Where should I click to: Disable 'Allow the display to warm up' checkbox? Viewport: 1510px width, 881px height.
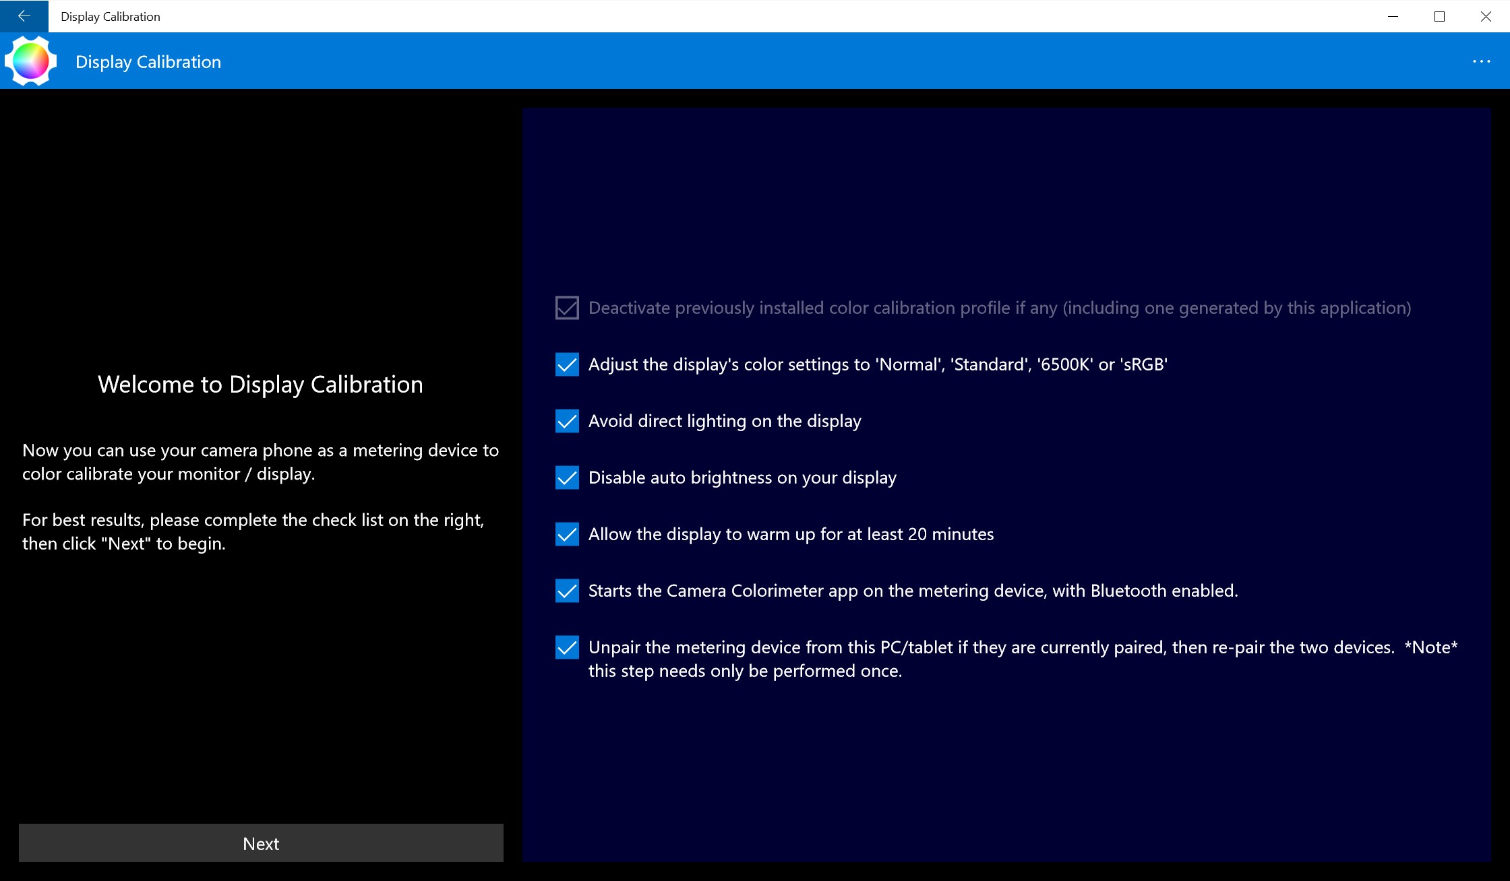click(x=567, y=535)
